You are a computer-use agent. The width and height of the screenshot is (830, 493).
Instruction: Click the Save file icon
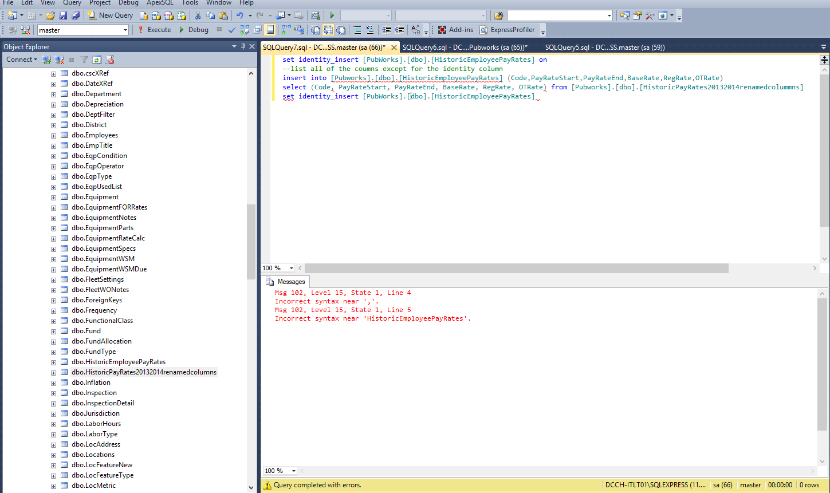point(63,15)
